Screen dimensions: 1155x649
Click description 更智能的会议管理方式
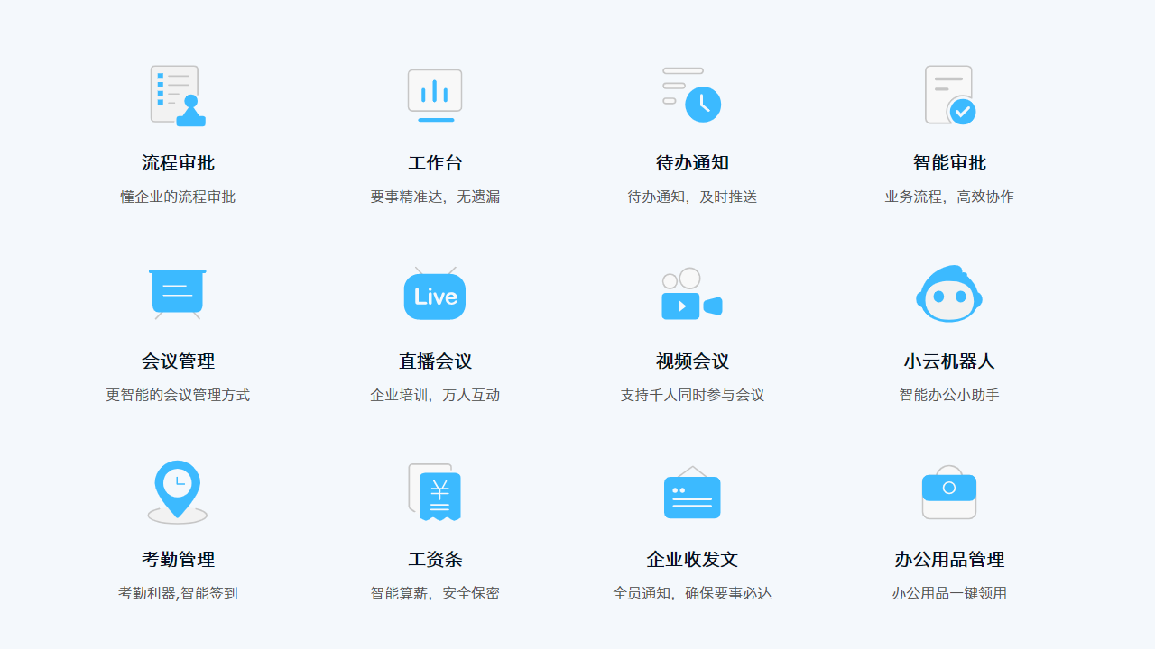(178, 395)
